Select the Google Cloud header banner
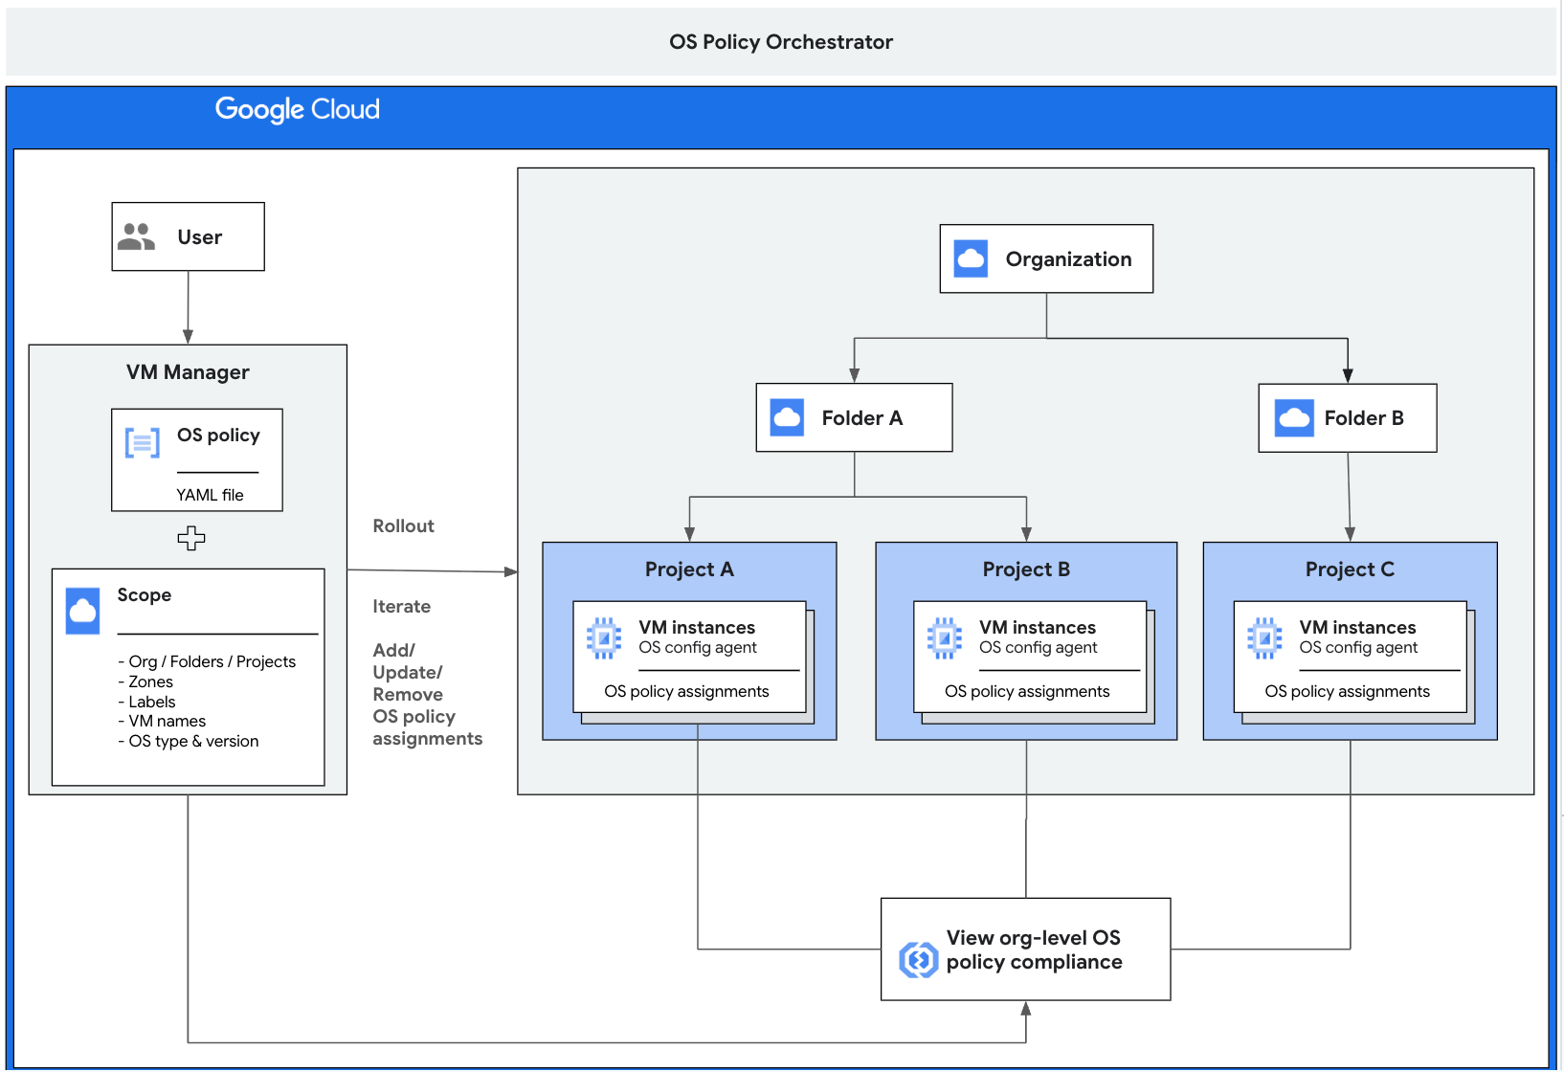 [x=298, y=109]
